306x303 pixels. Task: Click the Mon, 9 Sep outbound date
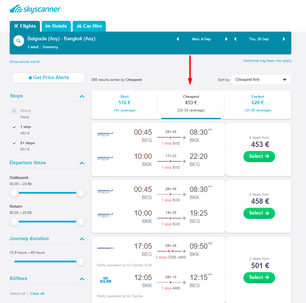pos(201,39)
